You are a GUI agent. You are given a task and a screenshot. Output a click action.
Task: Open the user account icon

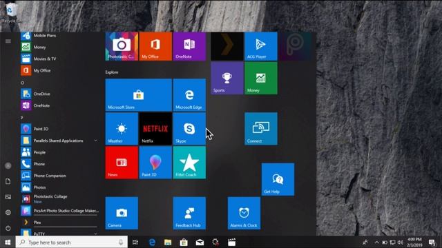point(8,165)
